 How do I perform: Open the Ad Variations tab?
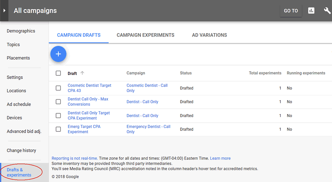[209, 35]
